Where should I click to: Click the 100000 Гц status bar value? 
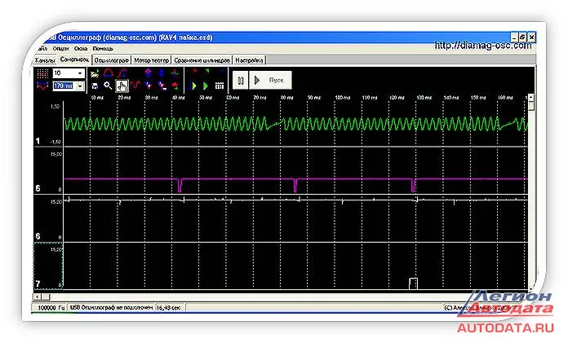click(x=51, y=307)
